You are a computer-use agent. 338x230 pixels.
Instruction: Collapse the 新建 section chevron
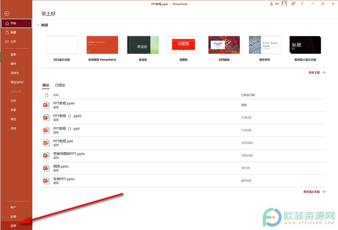point(38,25)
